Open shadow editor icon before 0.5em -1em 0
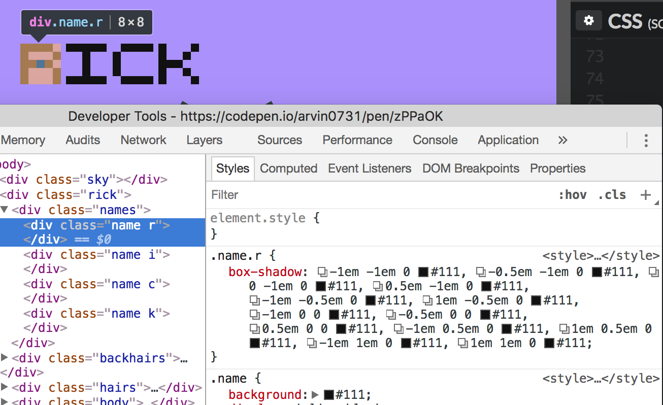Image resolution: width=663 pixels, height=405 pixels. pos(378,286)
